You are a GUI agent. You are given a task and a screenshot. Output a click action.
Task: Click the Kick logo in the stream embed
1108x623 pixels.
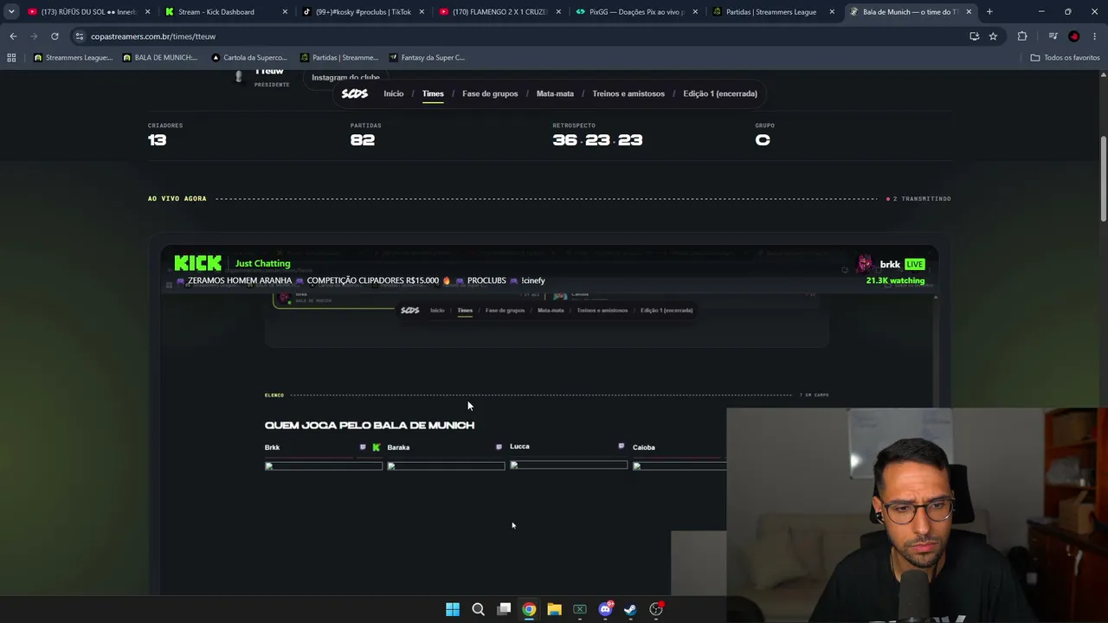(197, 263)
